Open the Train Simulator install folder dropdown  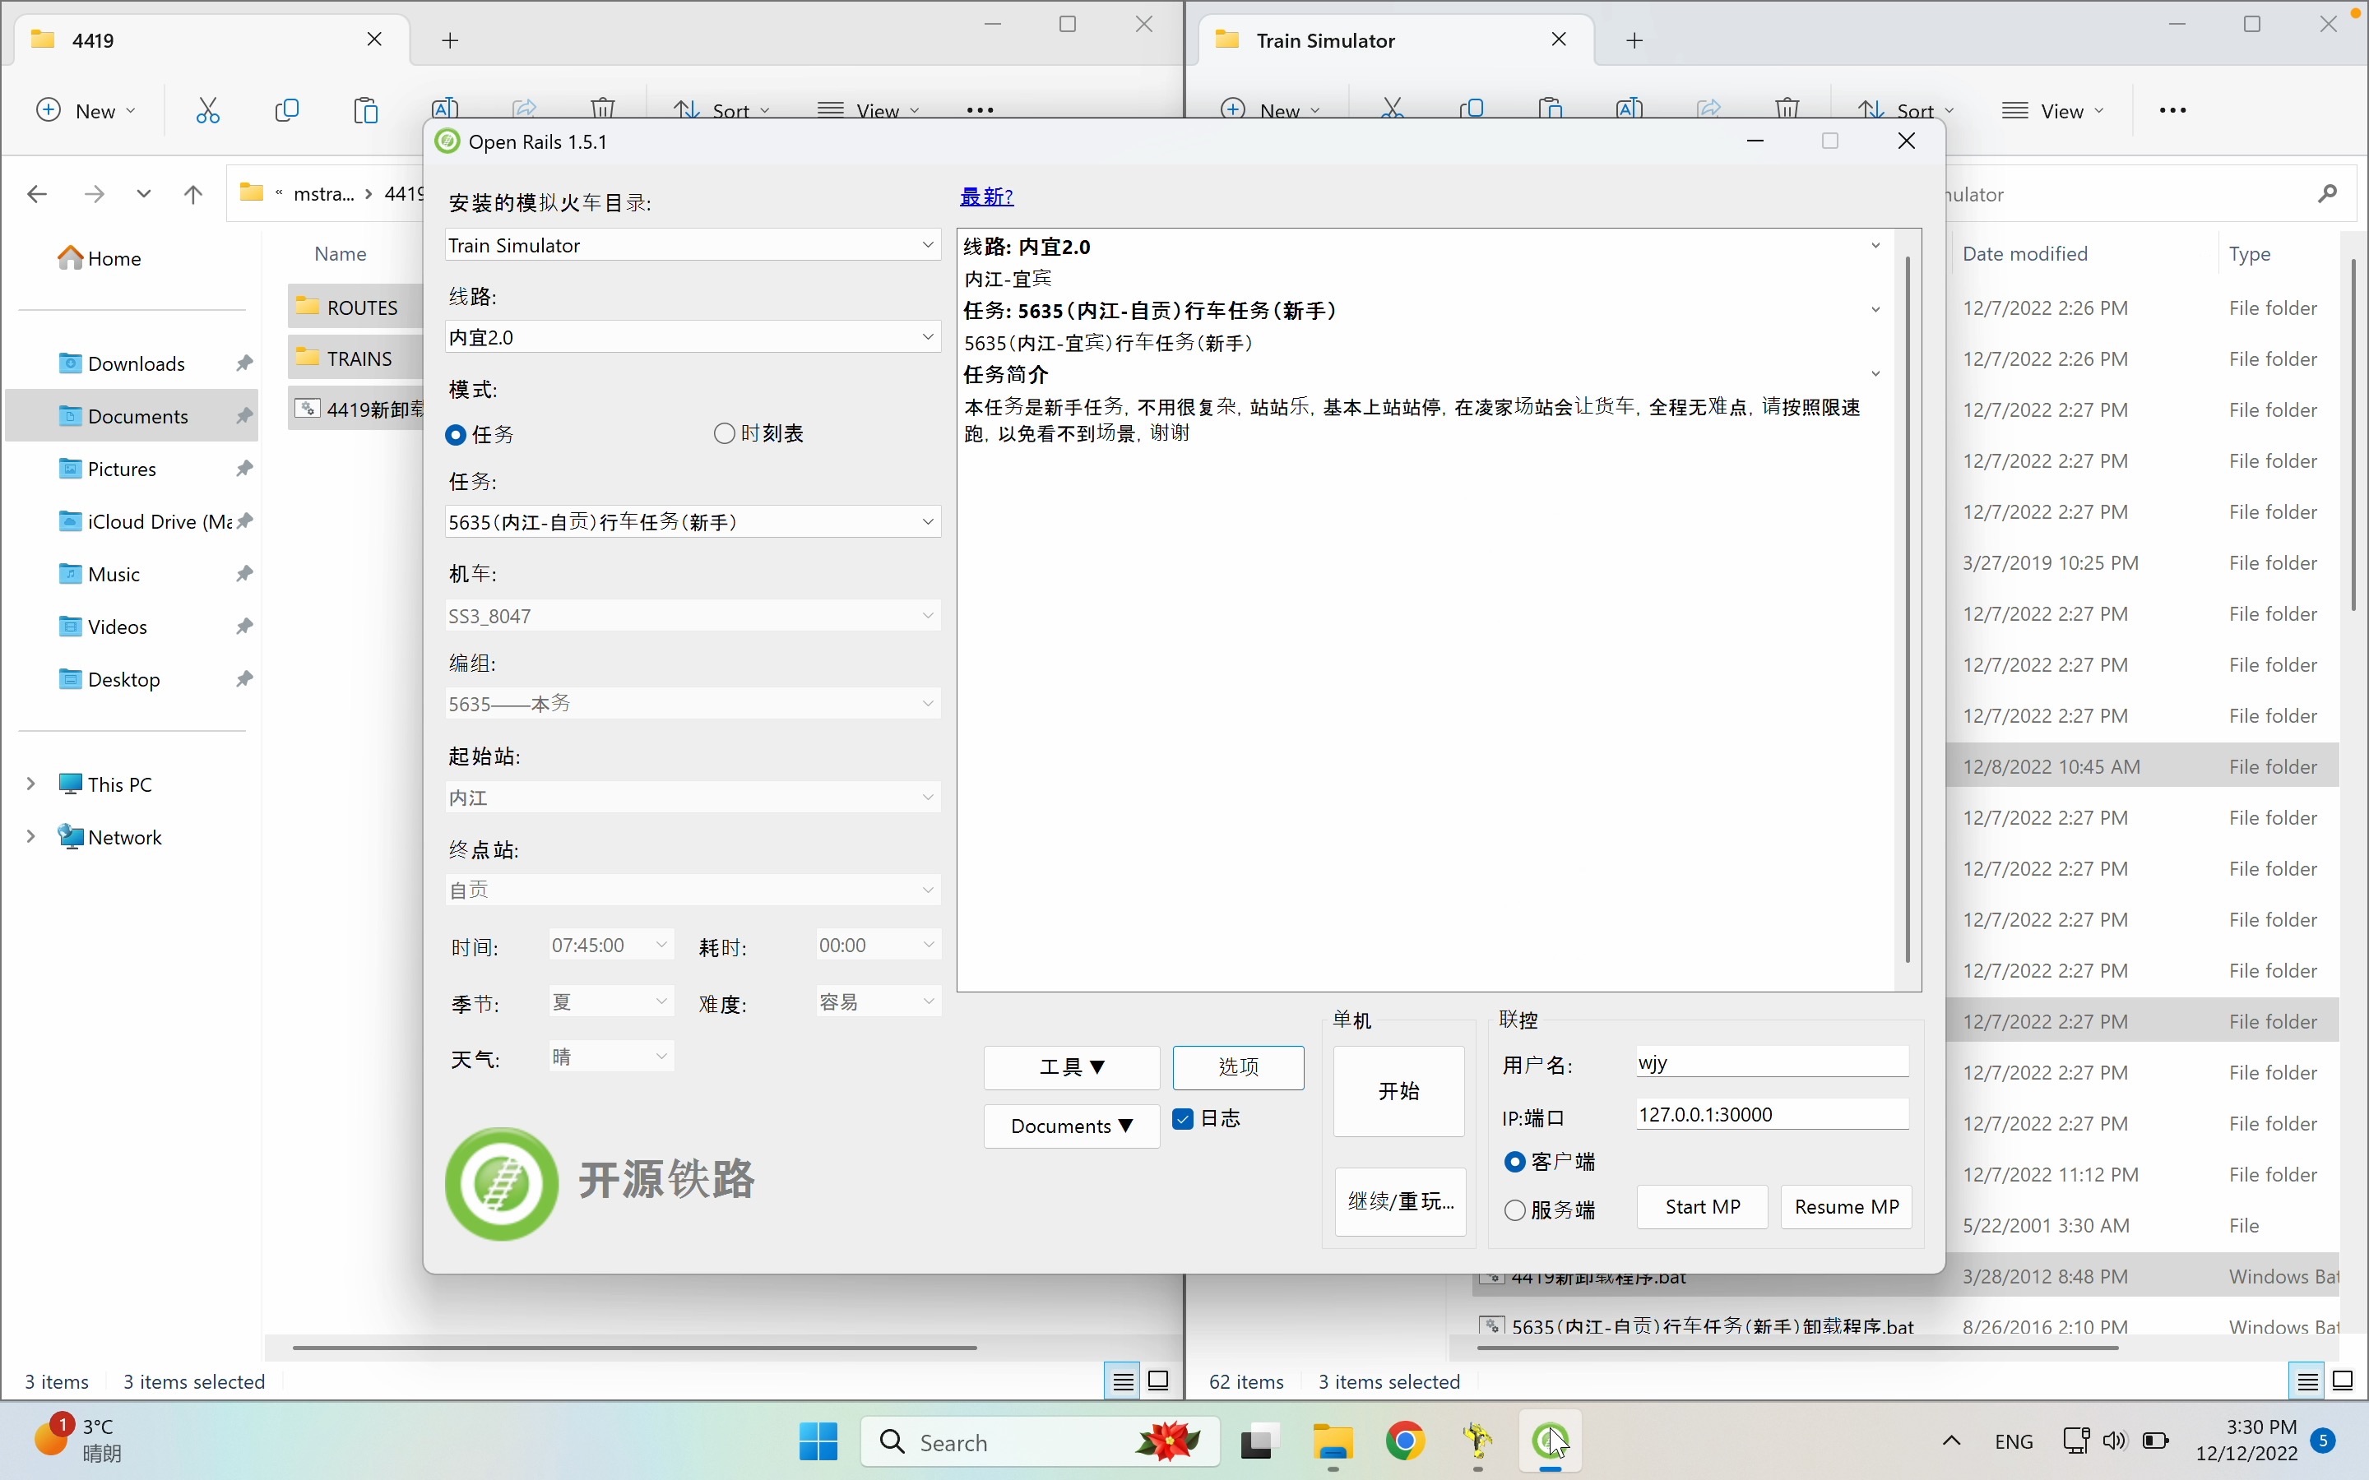pyautogui.click(x=692, y=245)
